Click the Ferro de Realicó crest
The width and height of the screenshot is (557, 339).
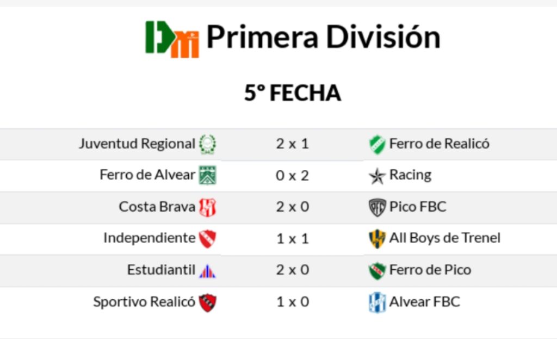click(377, 145)
